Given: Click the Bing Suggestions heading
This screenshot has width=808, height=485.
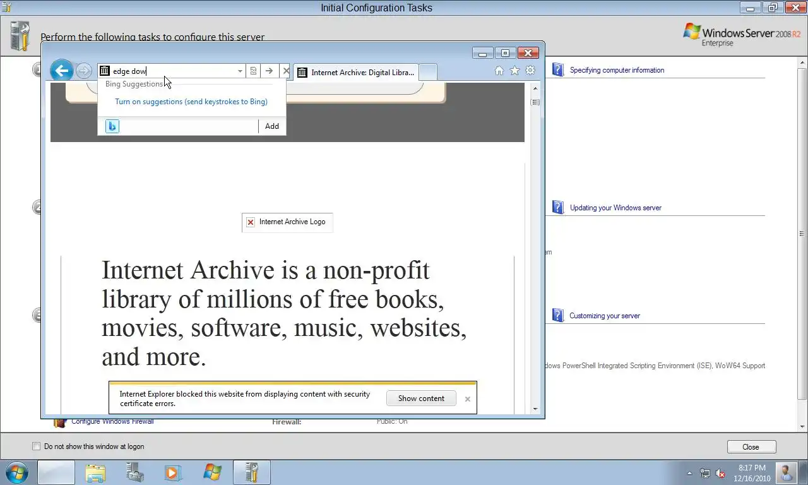Looking at the screenshot, I should pyautogui.click(x=134, y=84).
